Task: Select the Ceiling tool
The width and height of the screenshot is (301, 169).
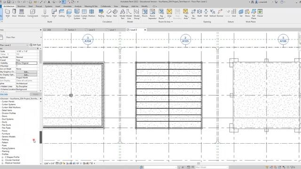Action: pos(62,13)
